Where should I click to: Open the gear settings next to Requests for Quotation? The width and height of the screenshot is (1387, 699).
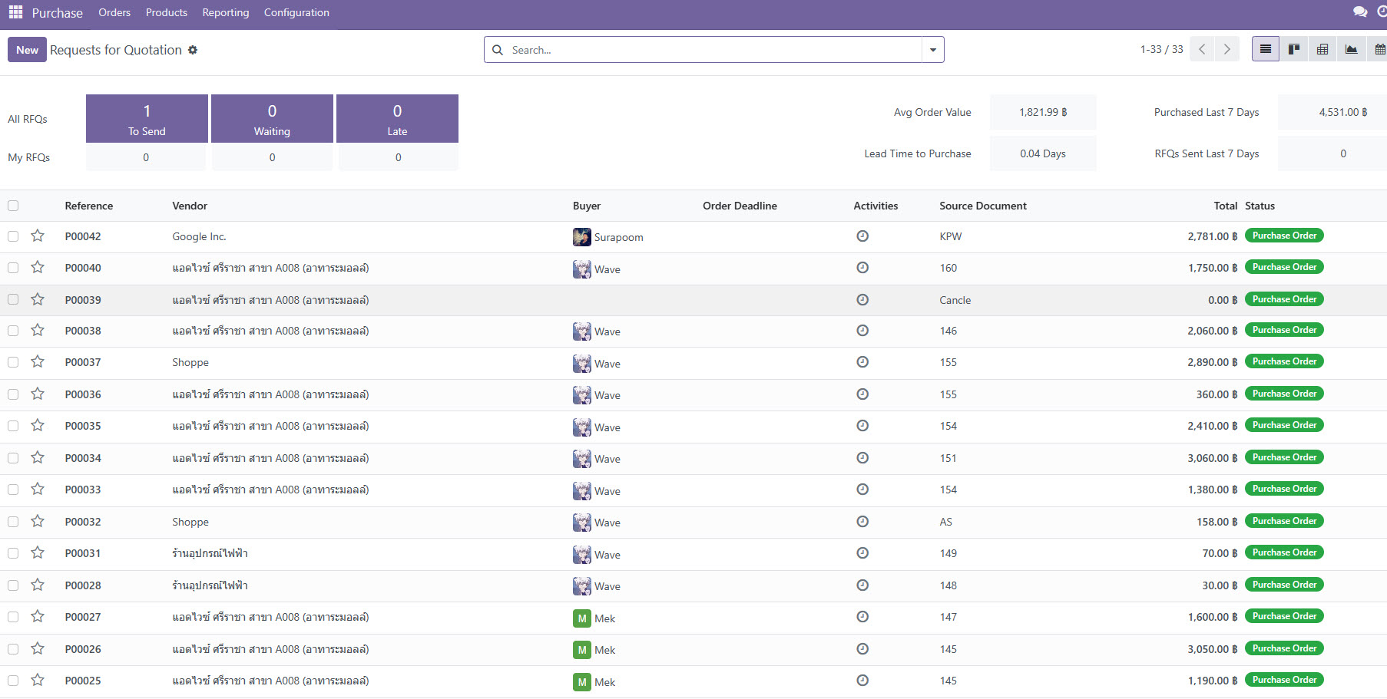(x=193, y=50)
